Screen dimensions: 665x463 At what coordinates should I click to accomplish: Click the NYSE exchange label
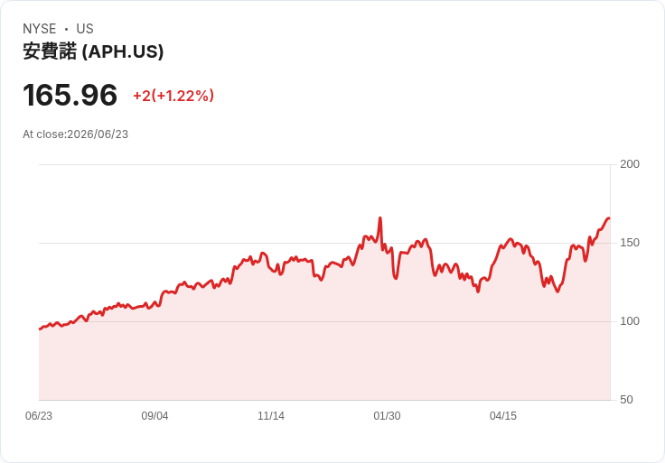[40, 29]
